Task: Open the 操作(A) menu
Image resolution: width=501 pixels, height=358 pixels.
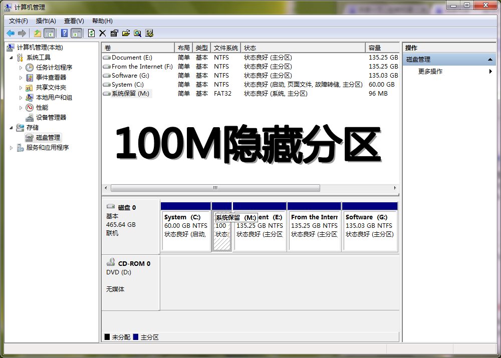Action: click(46, 21)
